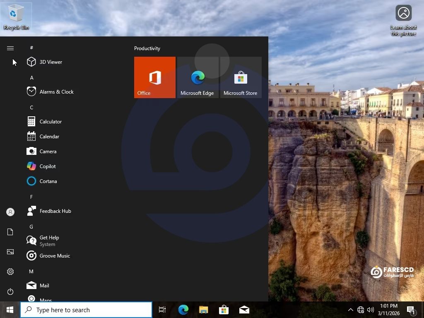Open the Microsoft Store tile
The width and height of the screenshot is (424, 318).
tap(241, 77)
